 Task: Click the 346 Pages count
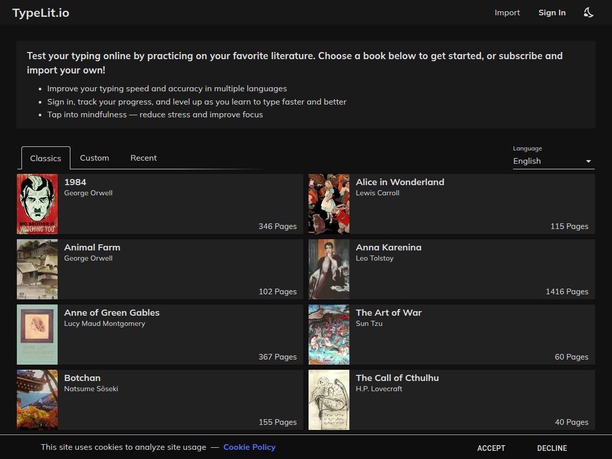[x=277, y=226]
